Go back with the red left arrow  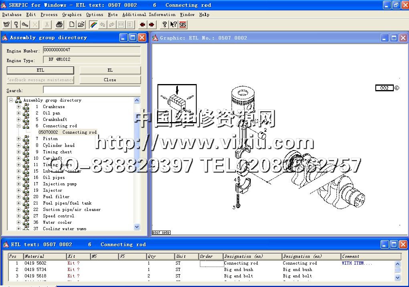pyautogui.click(x=142, y=24)
